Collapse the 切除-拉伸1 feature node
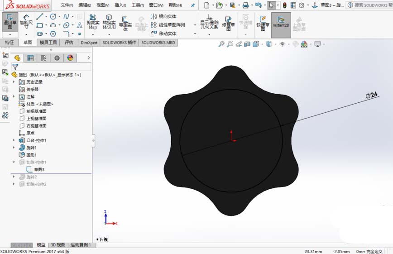 click(14, 162)
